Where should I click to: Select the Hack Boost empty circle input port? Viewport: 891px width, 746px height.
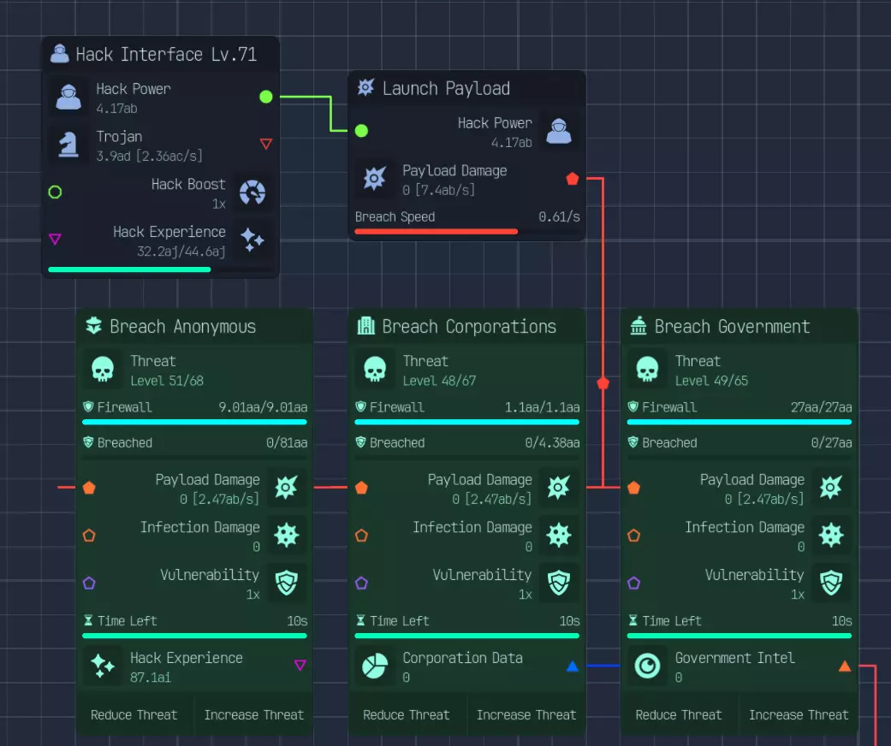tap(55, 192)
